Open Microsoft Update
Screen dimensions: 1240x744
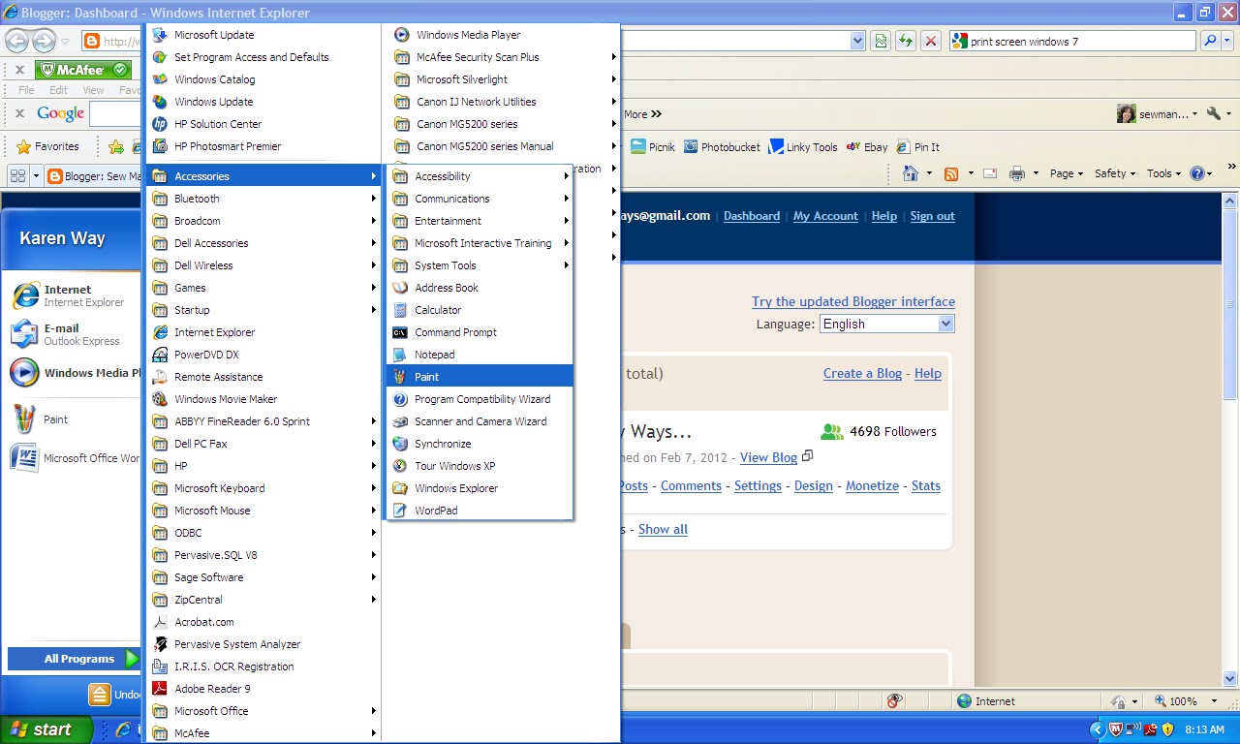(263, 35)
